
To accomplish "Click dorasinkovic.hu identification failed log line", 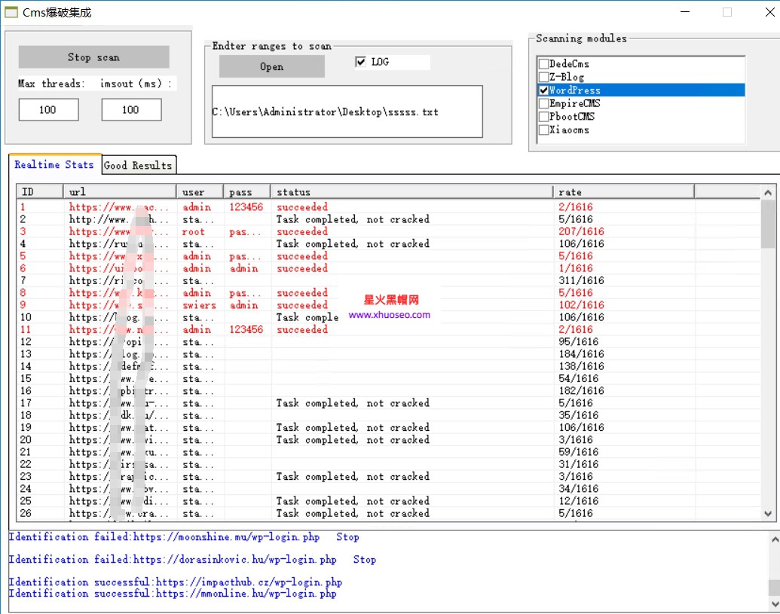I will pyautogui.click(x=192, y=559).
